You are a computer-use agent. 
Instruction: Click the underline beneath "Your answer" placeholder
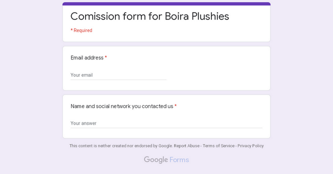pyautogui.click(x=167, y=128)
